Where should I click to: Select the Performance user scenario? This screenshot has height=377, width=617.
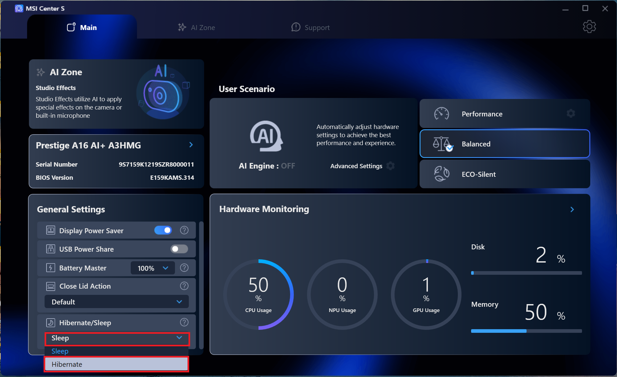(x=504, y=114)
